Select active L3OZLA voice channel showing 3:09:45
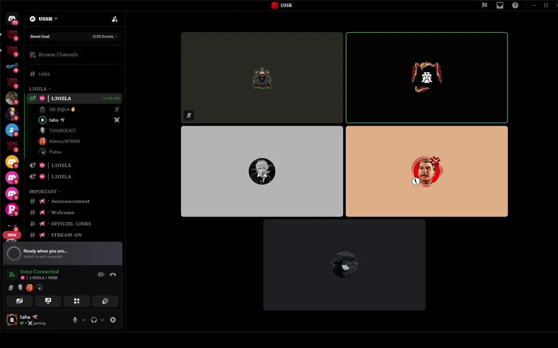The height and width of the screenshot is (348, 558). 74,98
